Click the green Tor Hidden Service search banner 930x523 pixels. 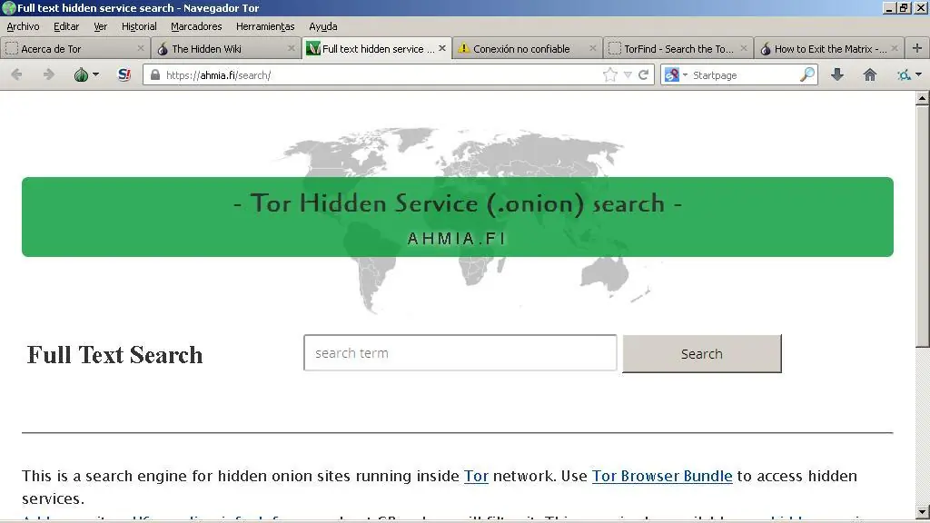[x=458, y=216]
